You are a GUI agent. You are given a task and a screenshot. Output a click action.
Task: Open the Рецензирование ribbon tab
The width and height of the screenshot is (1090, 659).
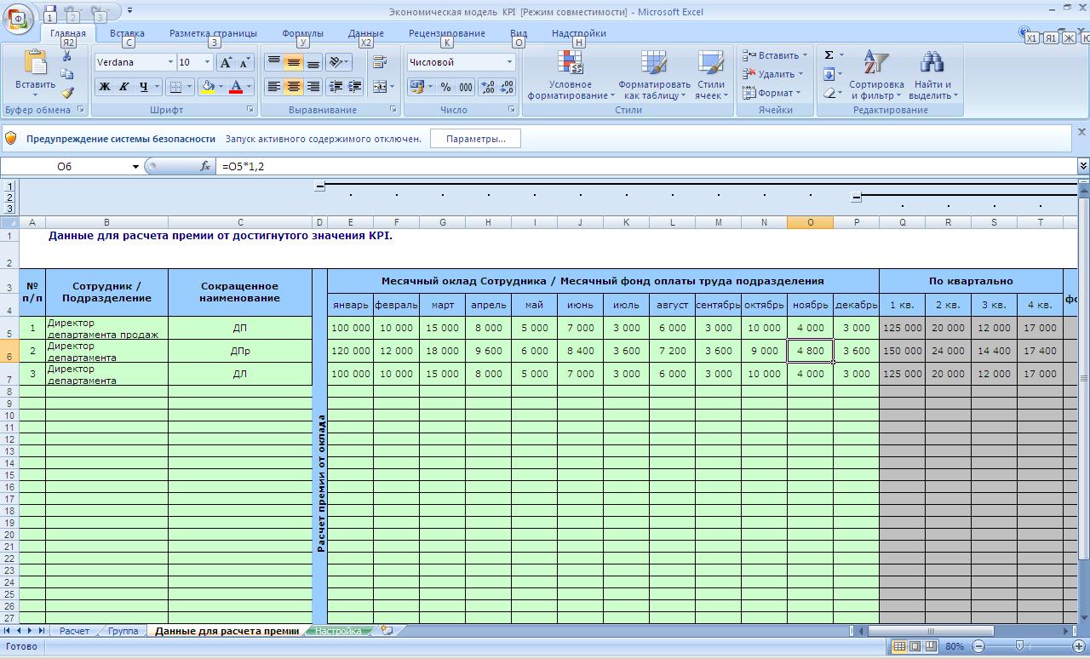pos(446,33)
